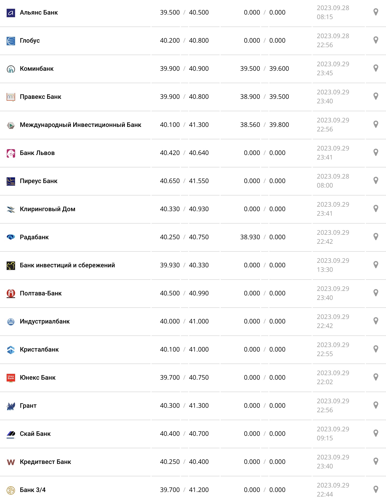Open the Клиринговый Дом bank link
Viewport: 386px width, 501px height.
point(48,209)
